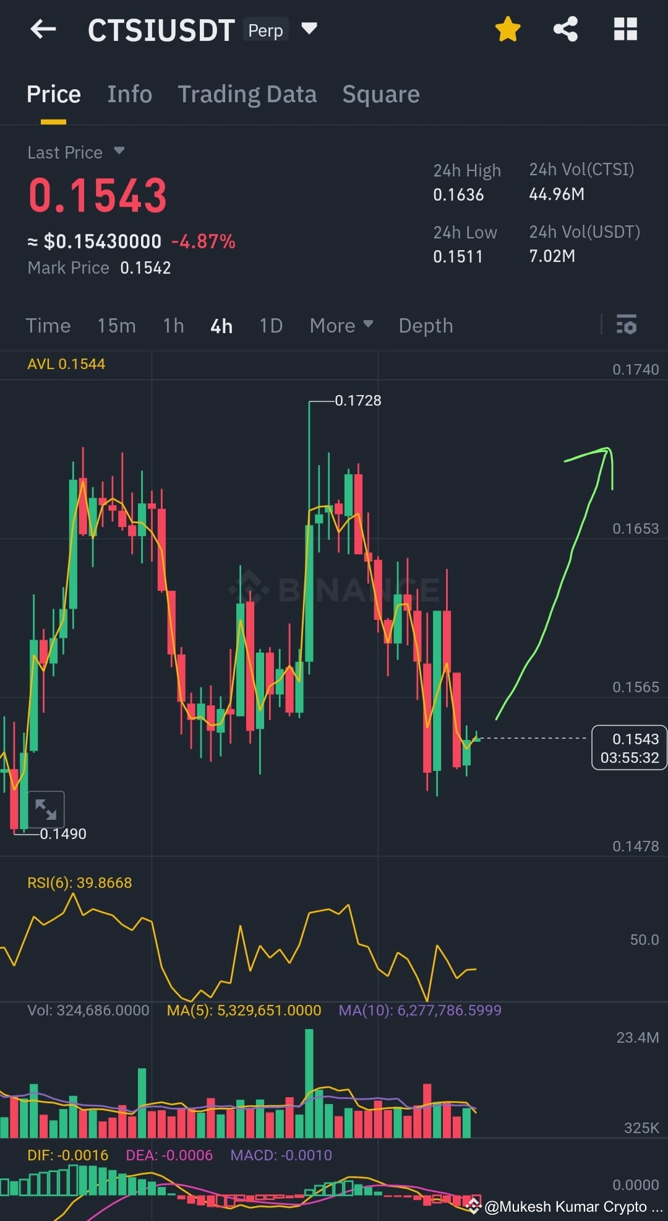Switch to the Info tab

click(129, 94)
